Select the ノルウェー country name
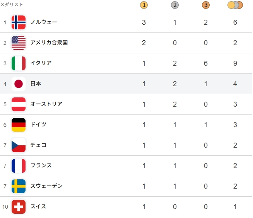Viewport: 253px width, 218px height. coord(44,22)
